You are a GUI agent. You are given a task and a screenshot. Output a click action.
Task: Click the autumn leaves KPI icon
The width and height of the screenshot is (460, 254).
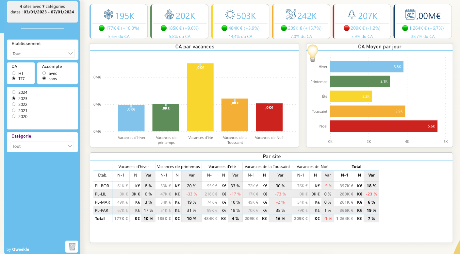290,15
